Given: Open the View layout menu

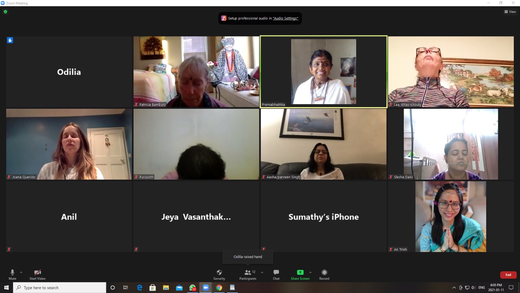Looking at the screenshot, I should 510,12.
